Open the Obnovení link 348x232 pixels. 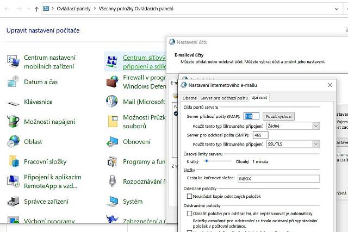point(136,142)
